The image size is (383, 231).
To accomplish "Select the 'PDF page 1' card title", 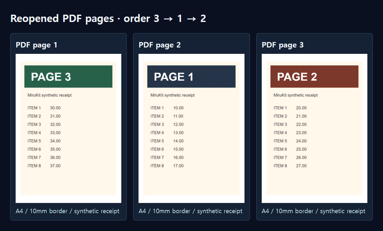I will coord(36,45).
